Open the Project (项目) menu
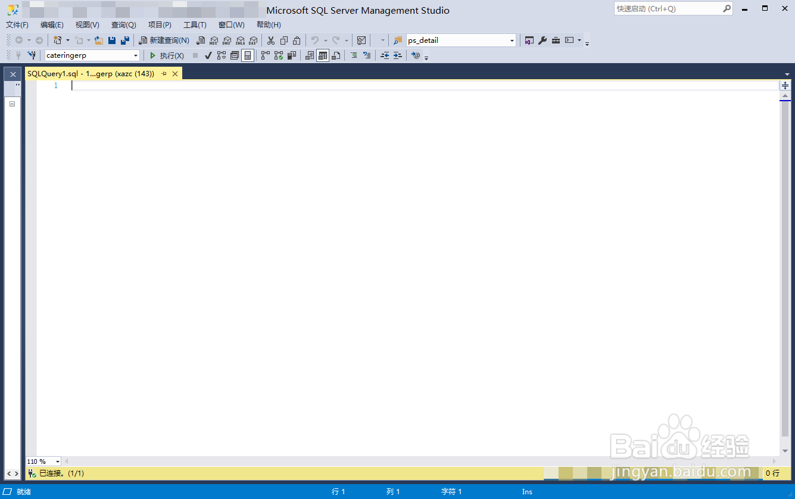This screenshot has height=499, width=795. tap(160, 25)
